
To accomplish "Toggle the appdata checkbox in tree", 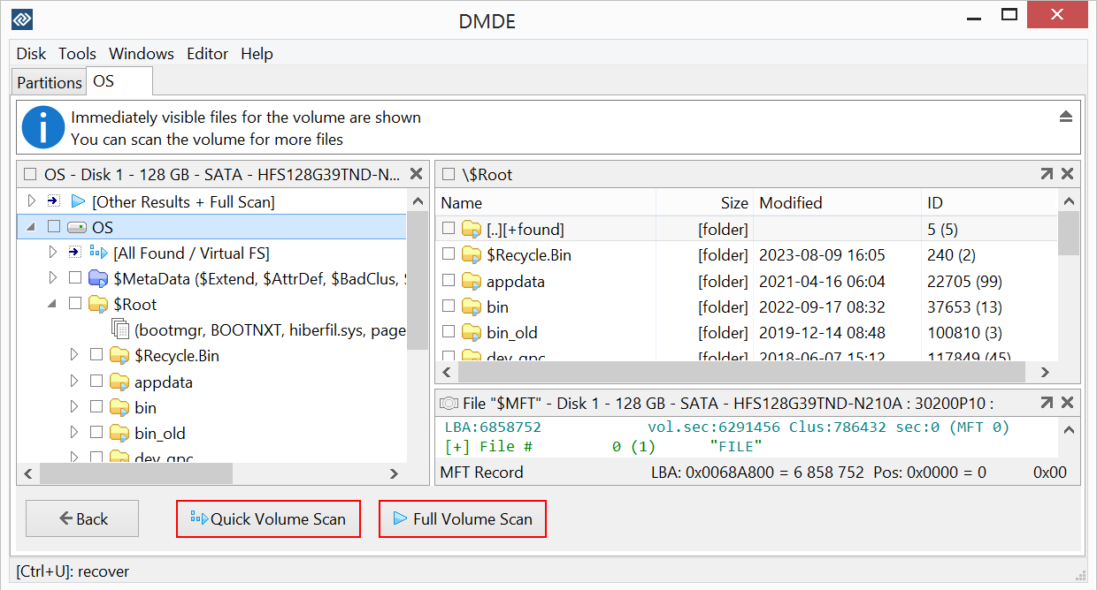I will (96, 382).
